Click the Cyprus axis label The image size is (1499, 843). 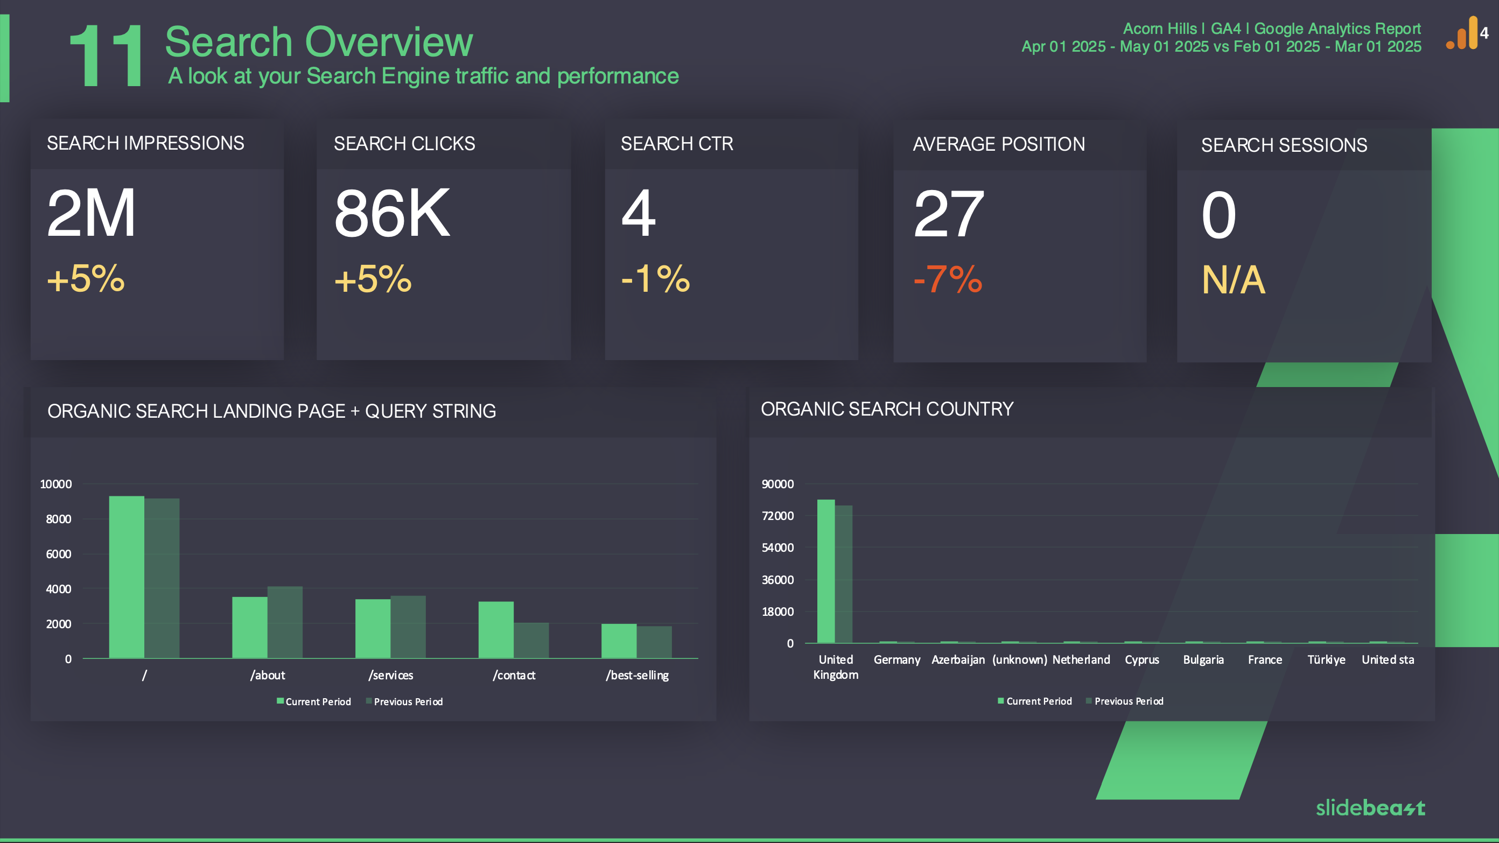coord(1141,660)
